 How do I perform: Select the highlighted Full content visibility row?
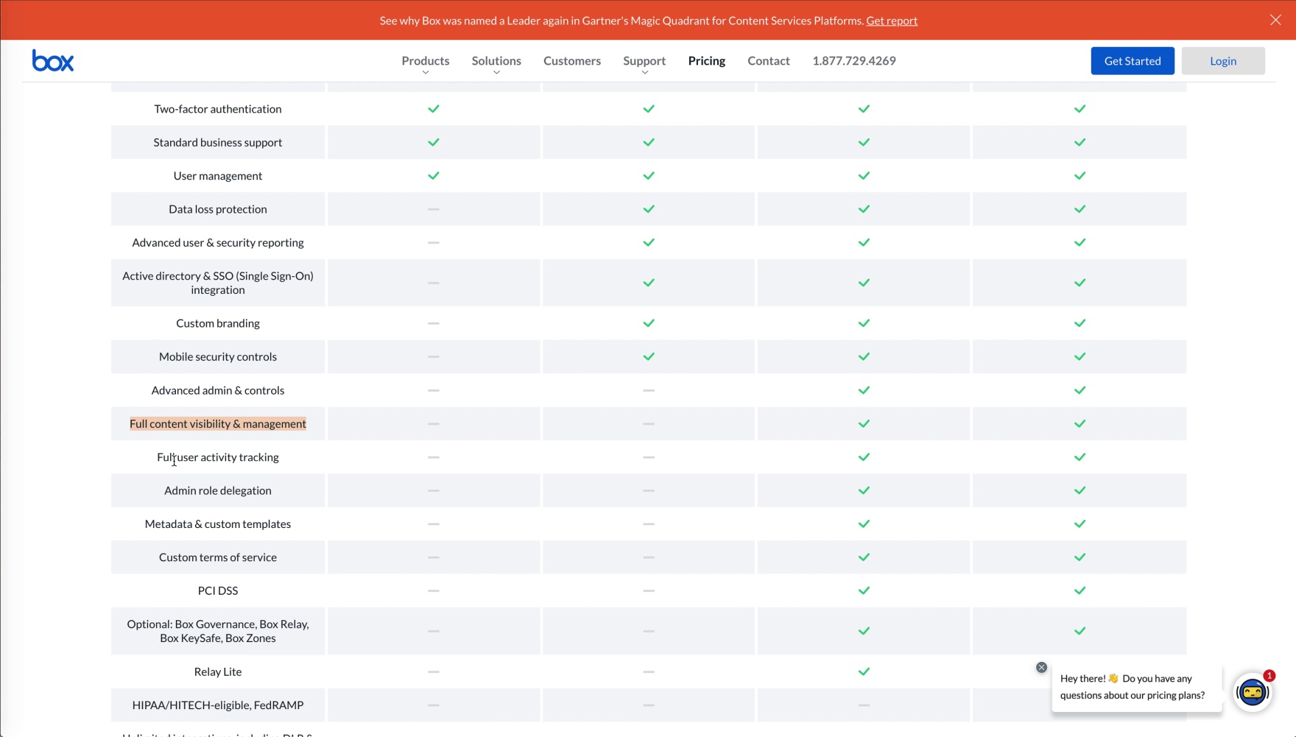[217, 423]
